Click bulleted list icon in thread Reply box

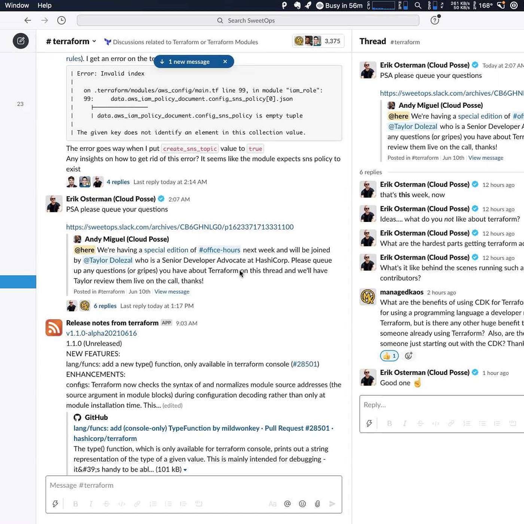pos(482,423)
